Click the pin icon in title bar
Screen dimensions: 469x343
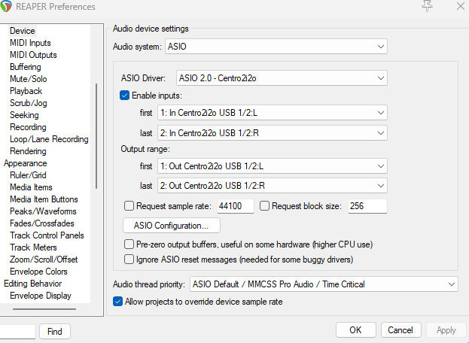pyautogui.click(x=427, y=6)
